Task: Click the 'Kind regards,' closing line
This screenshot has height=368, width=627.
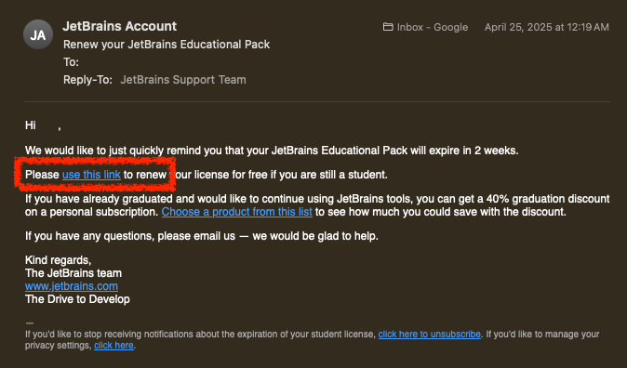Action: (x=58, y=260)
